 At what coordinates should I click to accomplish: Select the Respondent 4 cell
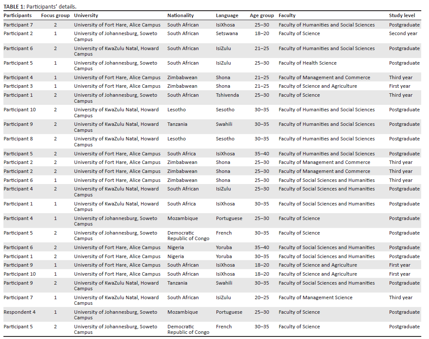[20, 312]
